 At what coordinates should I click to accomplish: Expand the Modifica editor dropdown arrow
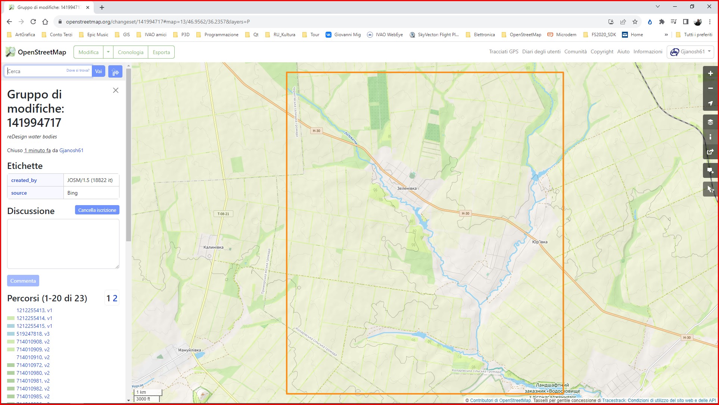pos(108,52)
